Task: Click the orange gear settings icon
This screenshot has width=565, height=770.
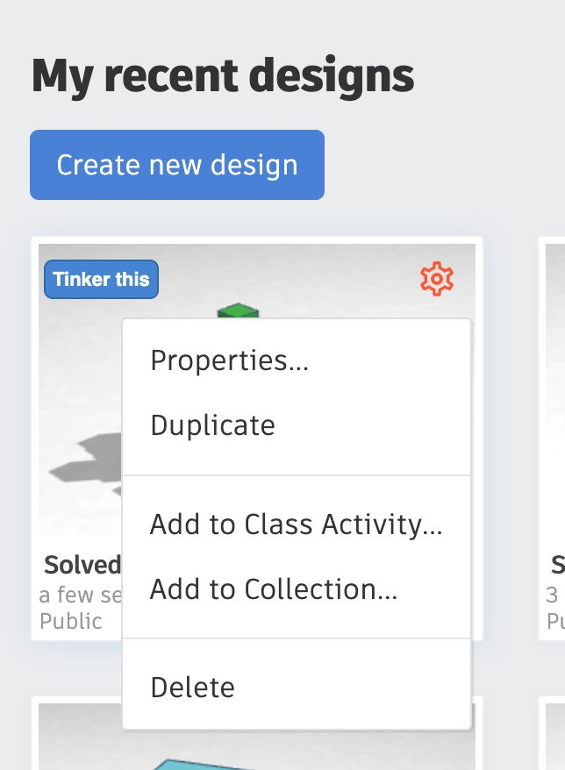Action: click(x=436, y=280)
